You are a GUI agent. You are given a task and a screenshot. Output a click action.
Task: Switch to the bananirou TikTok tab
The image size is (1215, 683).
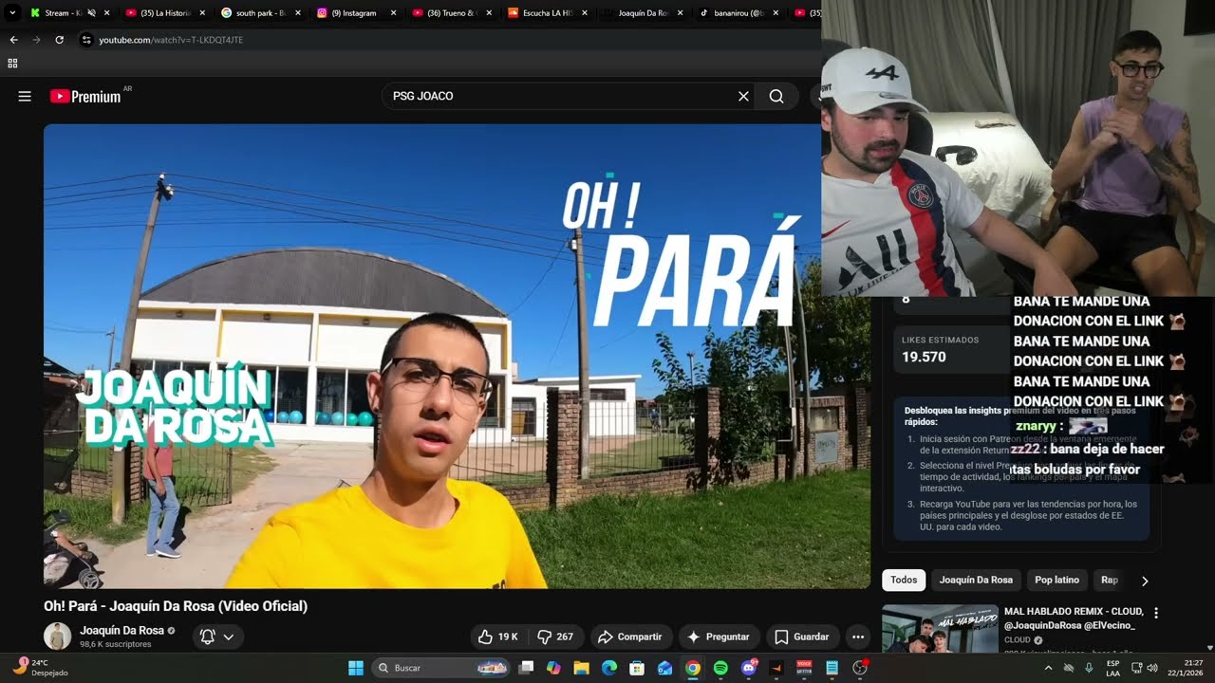pos(737,13)
